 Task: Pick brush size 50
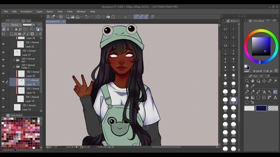click(x=233, y=101)
